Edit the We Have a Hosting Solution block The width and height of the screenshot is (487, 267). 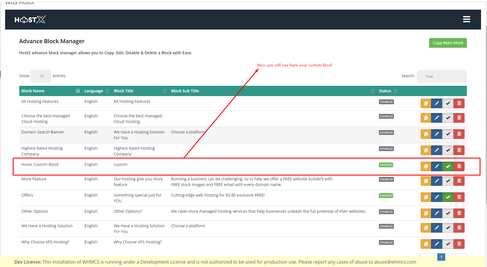tap(437, 228)
